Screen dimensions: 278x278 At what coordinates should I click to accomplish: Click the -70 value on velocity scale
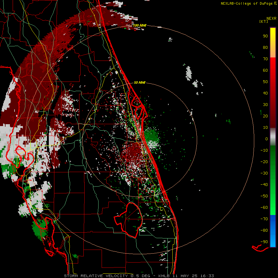[x=264, y=219]
